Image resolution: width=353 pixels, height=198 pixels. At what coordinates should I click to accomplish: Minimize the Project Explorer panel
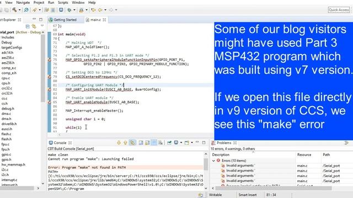tap(34, 19)
